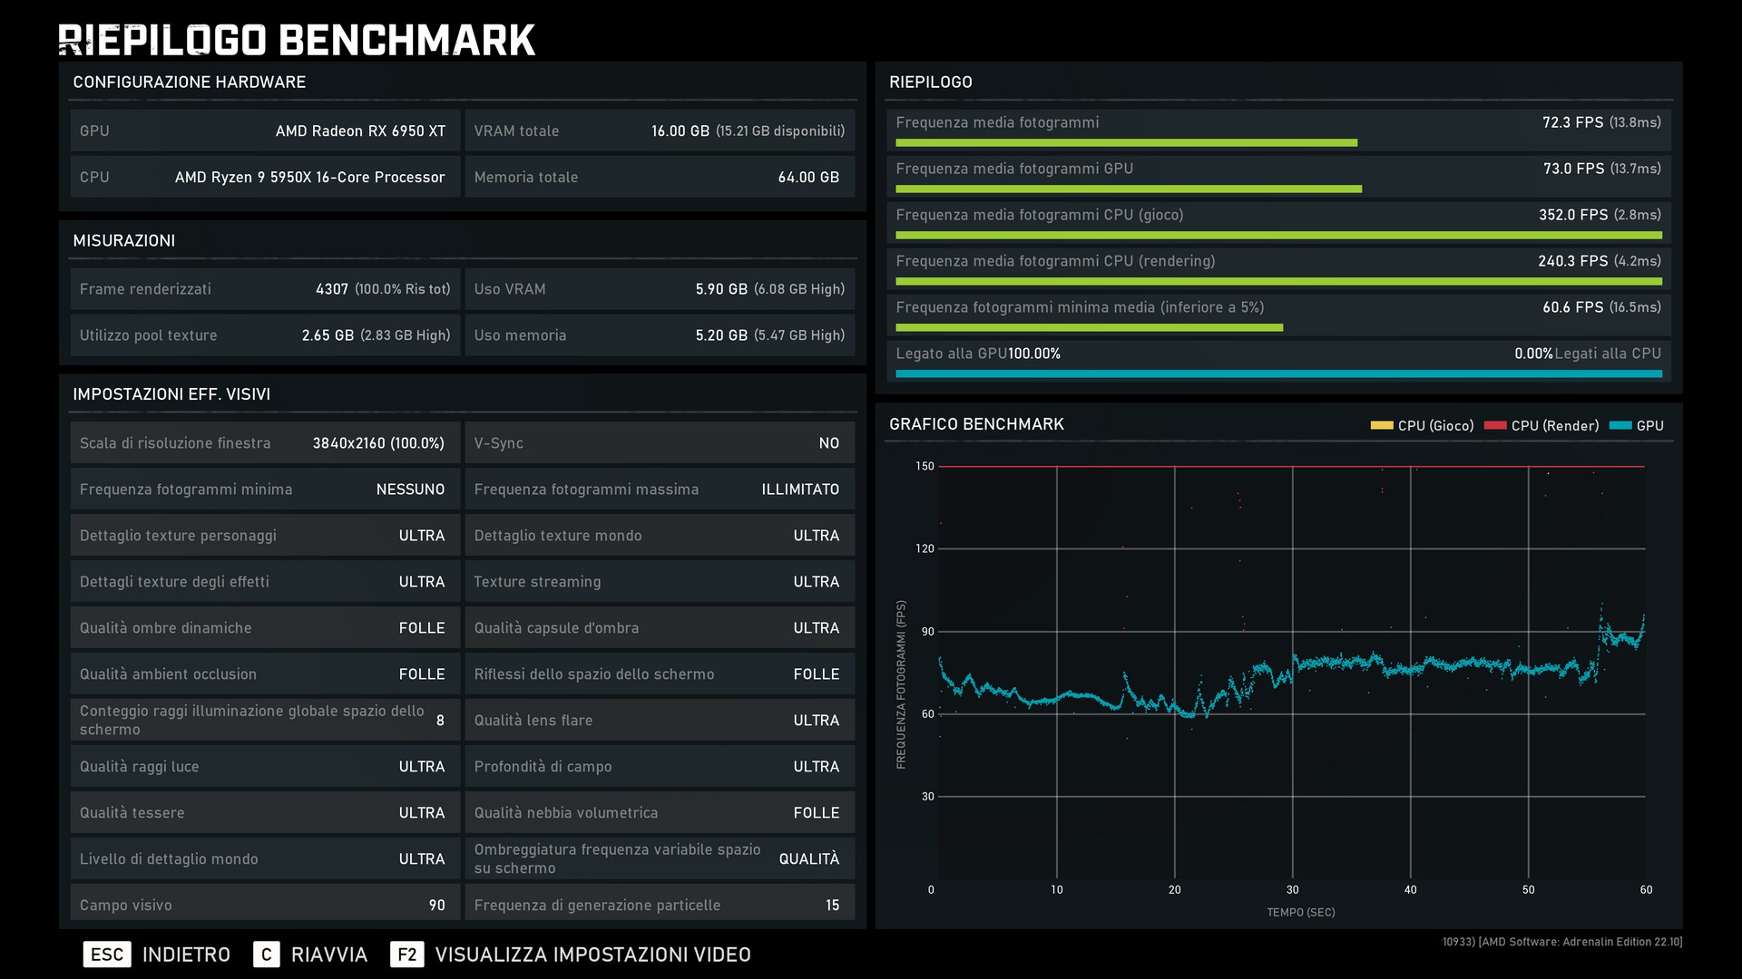
Task: Click the C key icon
Action: [x=266, y=955]
